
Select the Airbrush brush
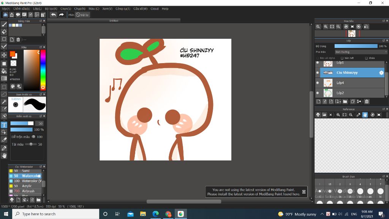(x=25, y=191)
